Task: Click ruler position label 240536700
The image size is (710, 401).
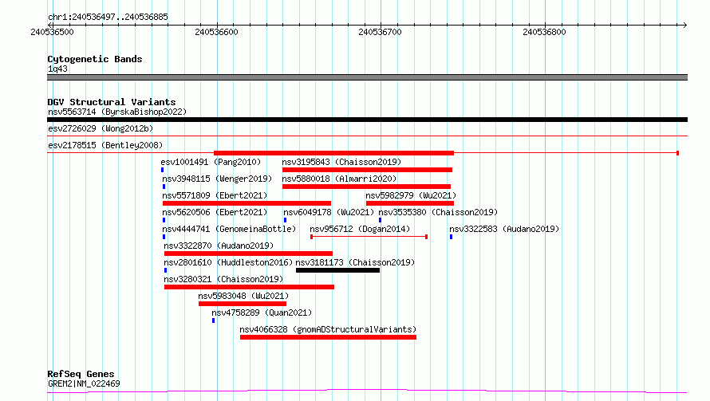Action: pyautogui.click(x=380, y=32)
